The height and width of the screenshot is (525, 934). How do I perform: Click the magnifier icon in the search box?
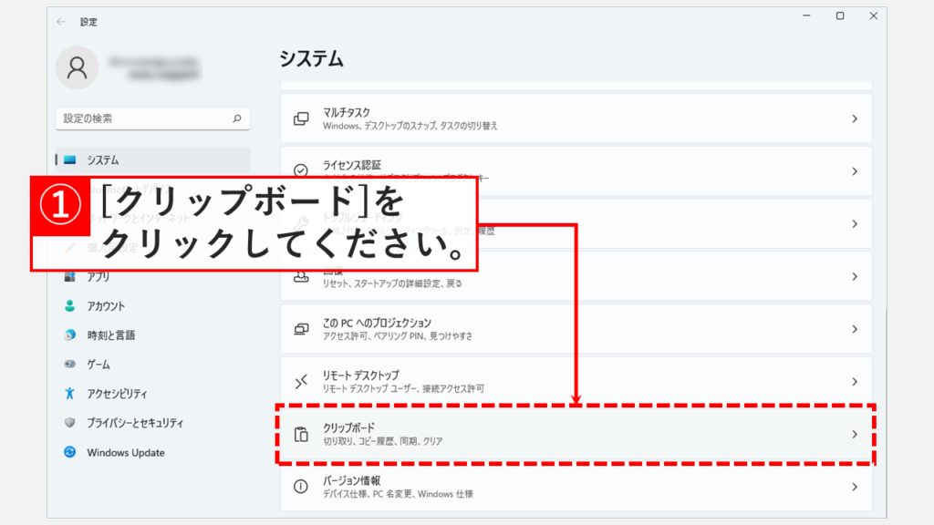[x=236, y=118]
